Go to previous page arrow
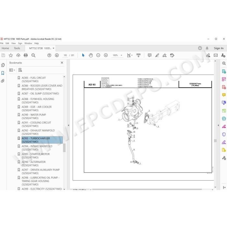 (49, 55)
